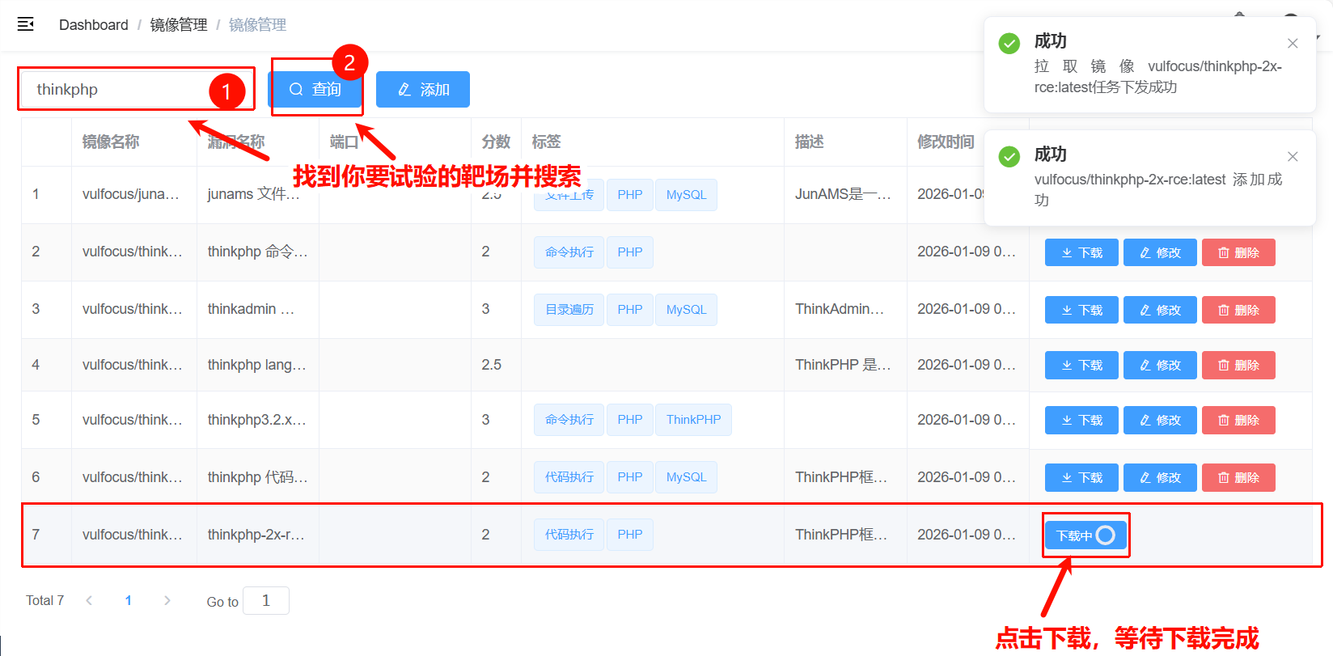
Task: Click the Go to page input box
Action: 265,600
